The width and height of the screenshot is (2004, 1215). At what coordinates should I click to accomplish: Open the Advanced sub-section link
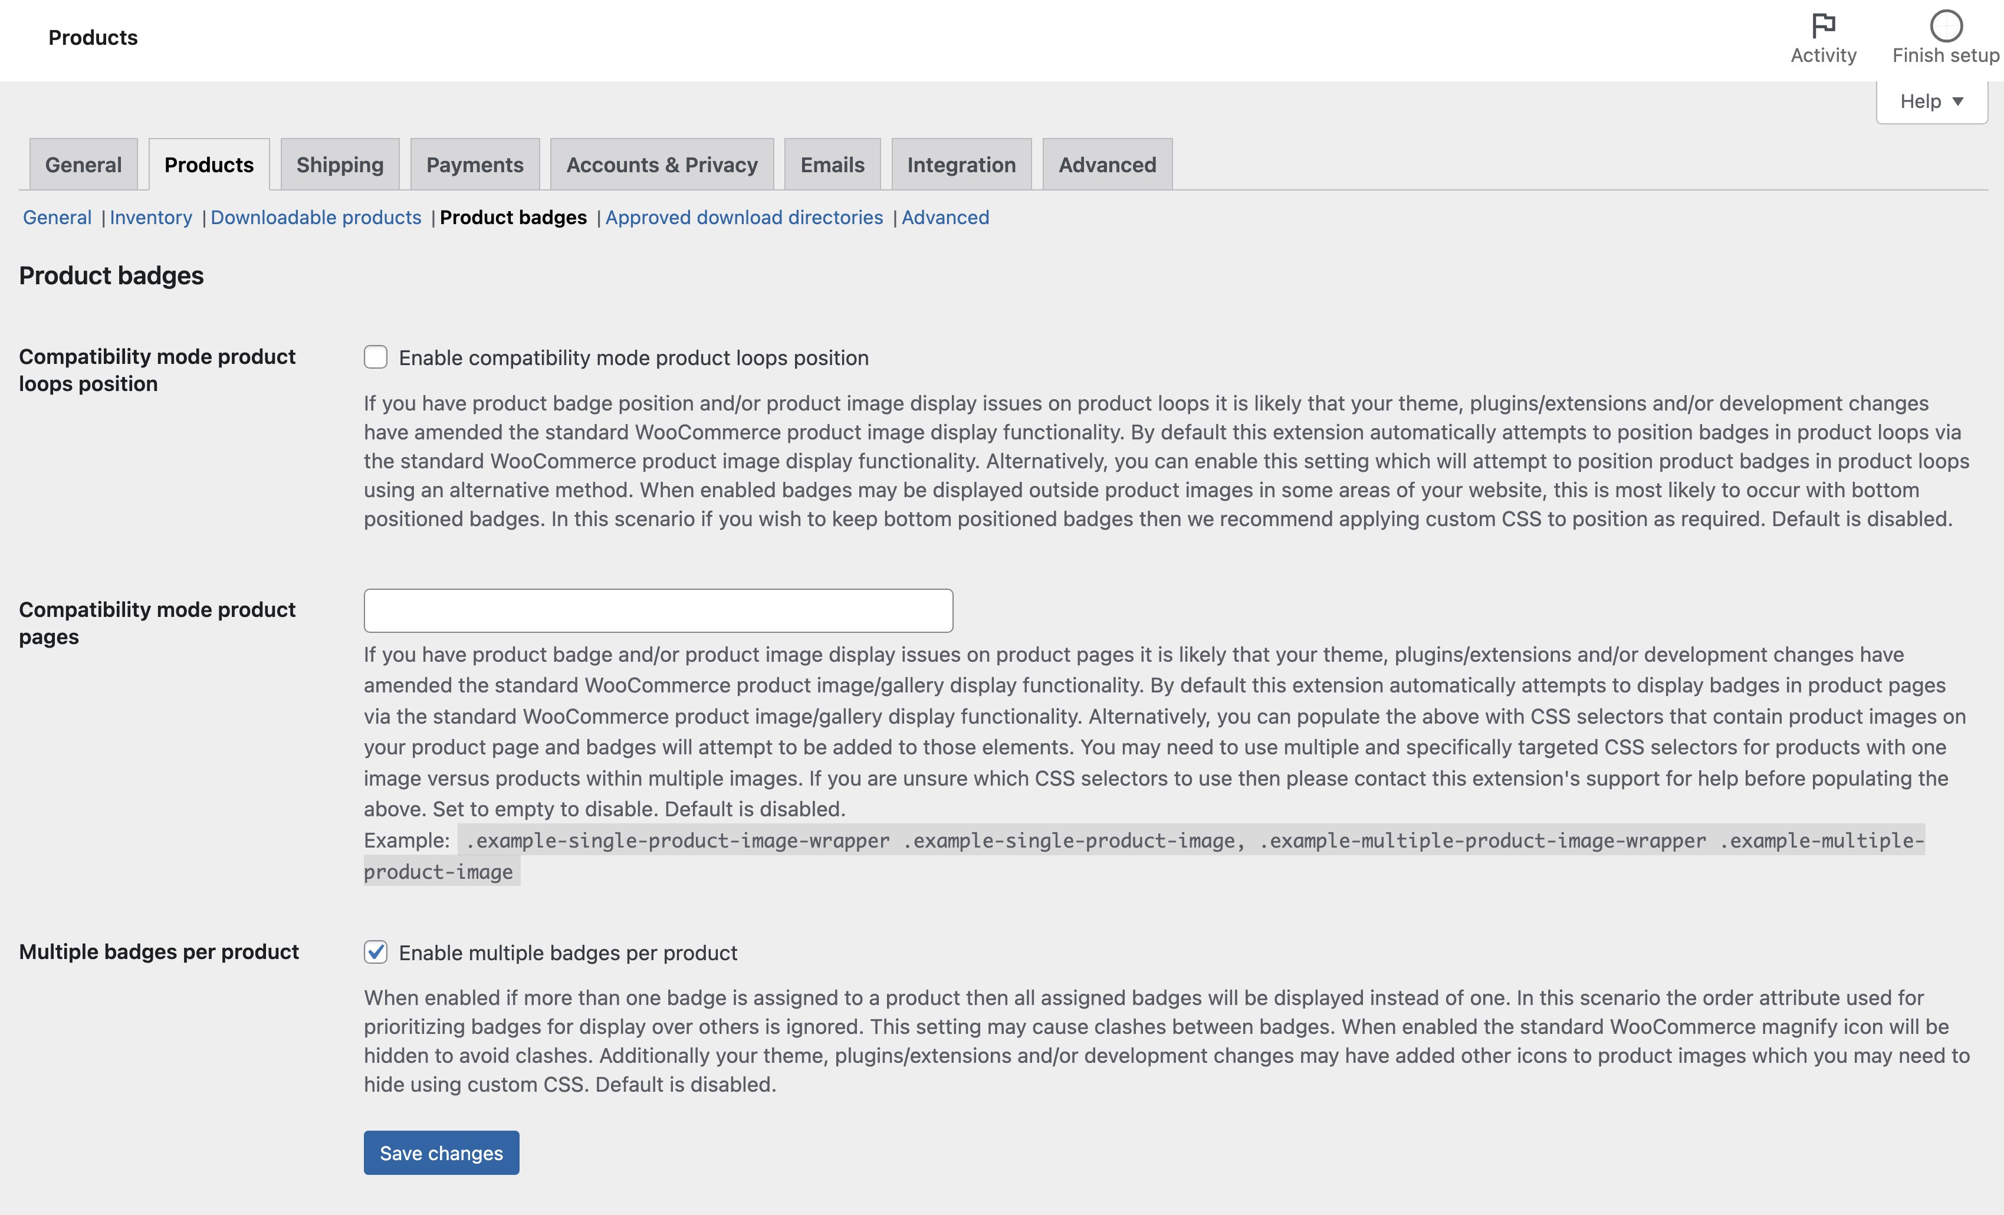click(x=944, y=217)
